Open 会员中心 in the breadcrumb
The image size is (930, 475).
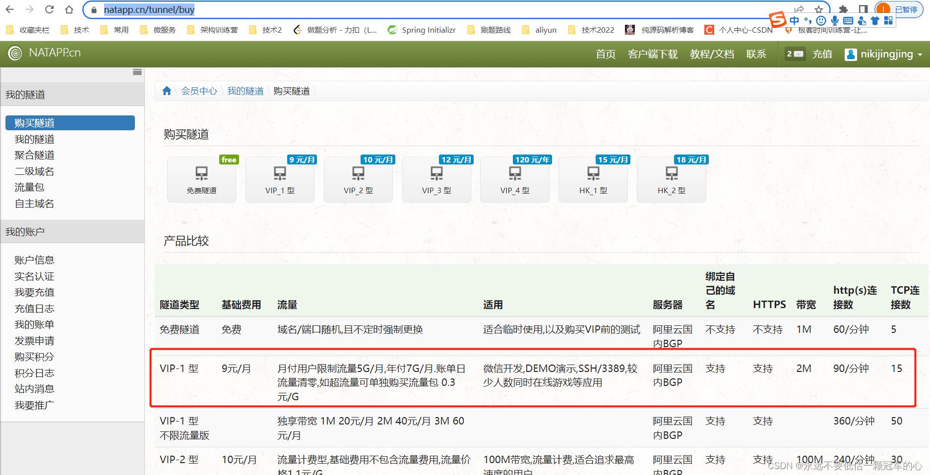click(x=199, y=91)
